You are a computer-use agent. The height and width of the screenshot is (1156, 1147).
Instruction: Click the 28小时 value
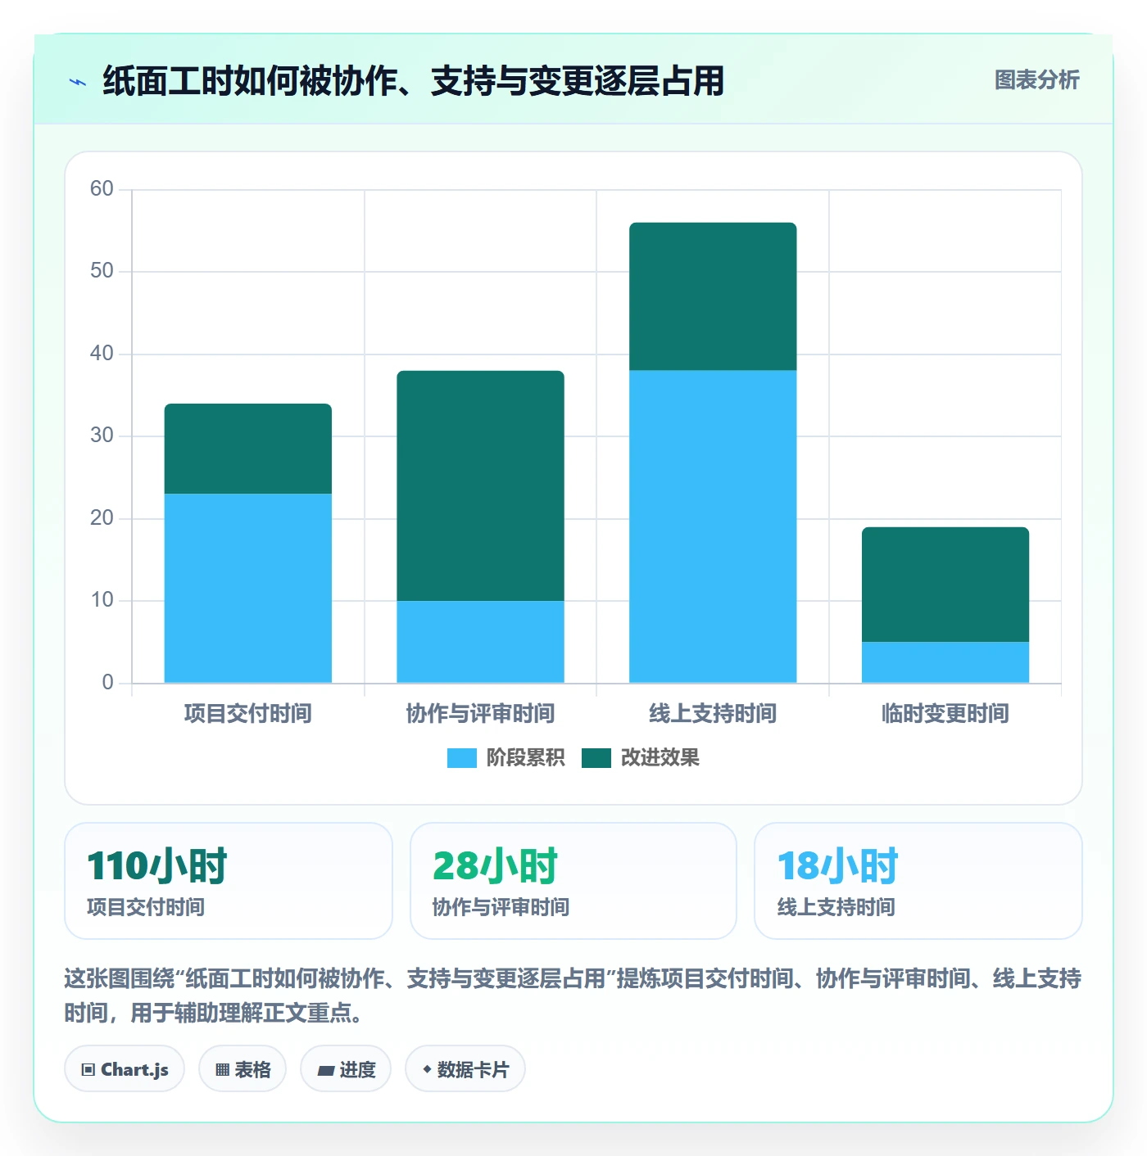(495, 866)
